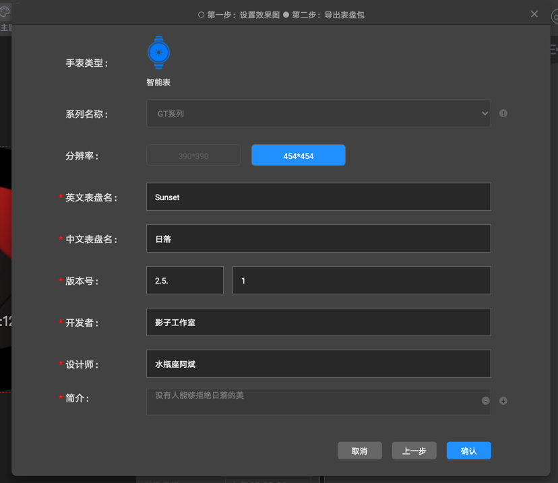Click the 取消 cancel button

click(359, 451)
